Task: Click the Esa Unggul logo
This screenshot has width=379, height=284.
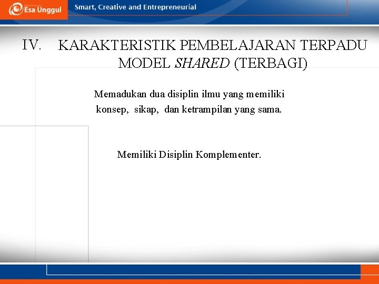Action: (35, 9)
